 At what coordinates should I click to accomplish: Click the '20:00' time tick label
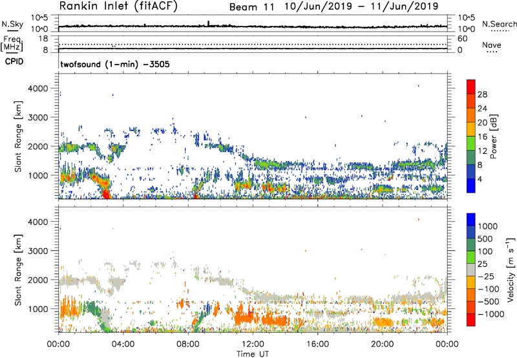(382, 344)
